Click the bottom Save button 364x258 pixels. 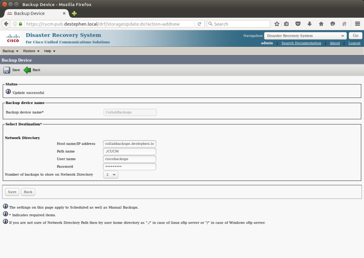click(x=12, y=192)
